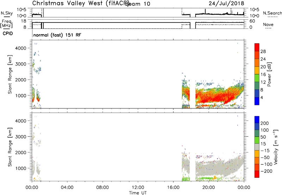Image resolution: width=282 pixels, height=195 pixels.
Task: Click the 20:00 time tick label
Action: coord(208,188)
